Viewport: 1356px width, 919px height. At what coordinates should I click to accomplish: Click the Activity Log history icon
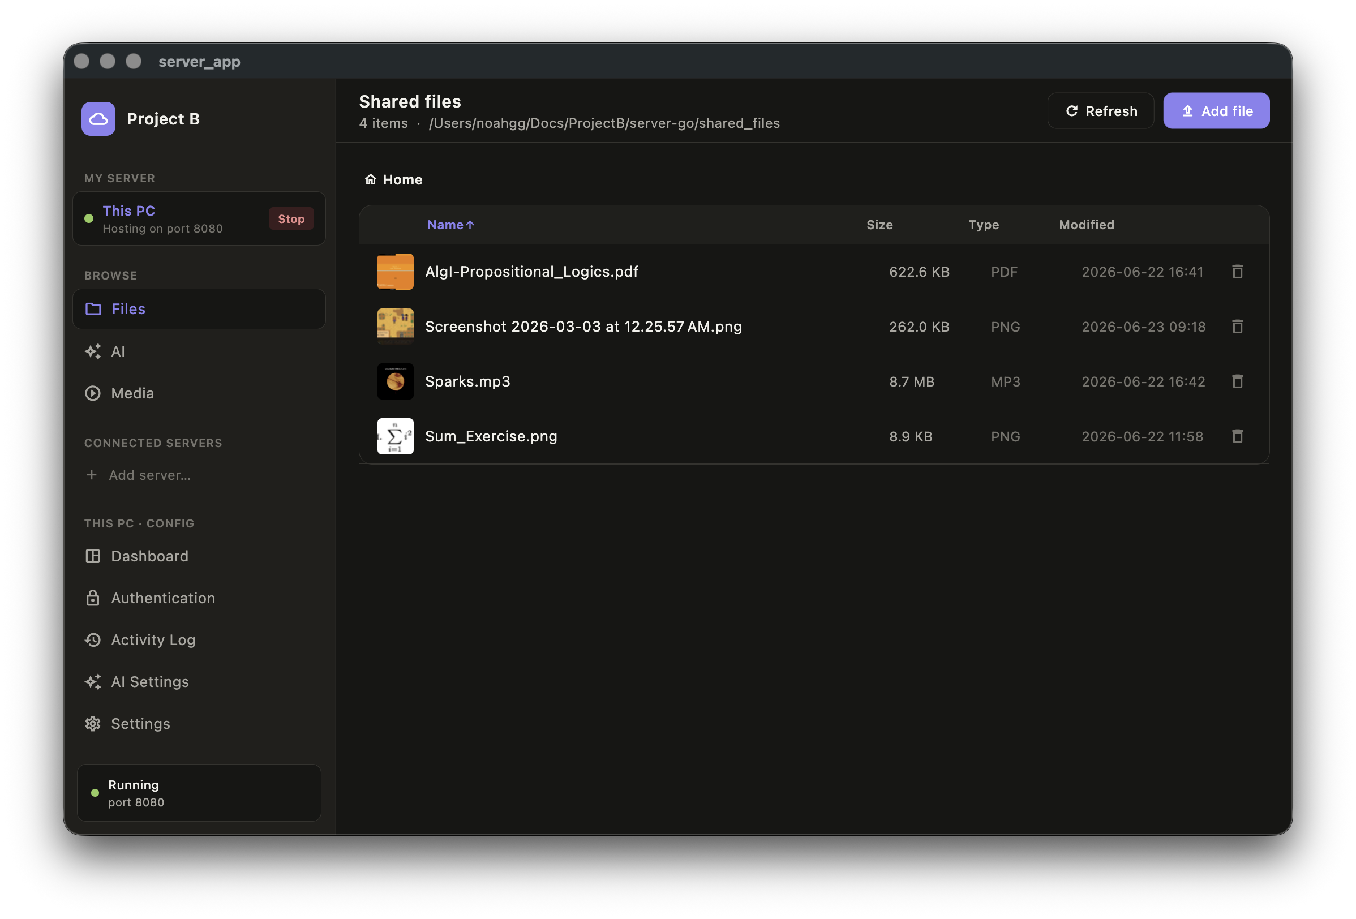coord(93,640)
